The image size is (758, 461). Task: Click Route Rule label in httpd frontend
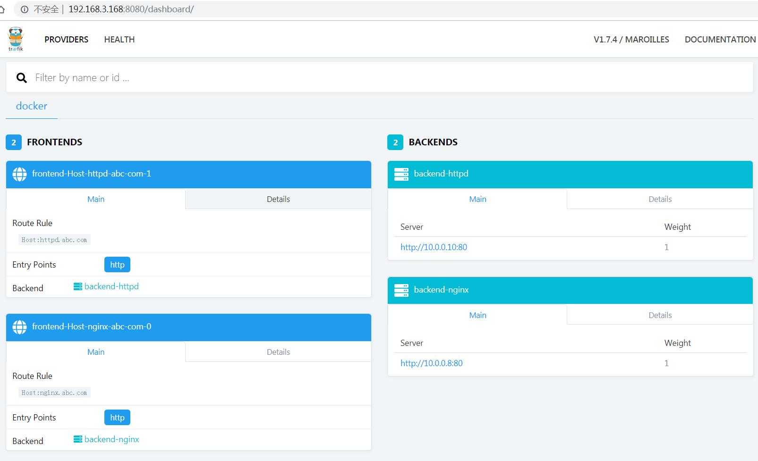33,223
